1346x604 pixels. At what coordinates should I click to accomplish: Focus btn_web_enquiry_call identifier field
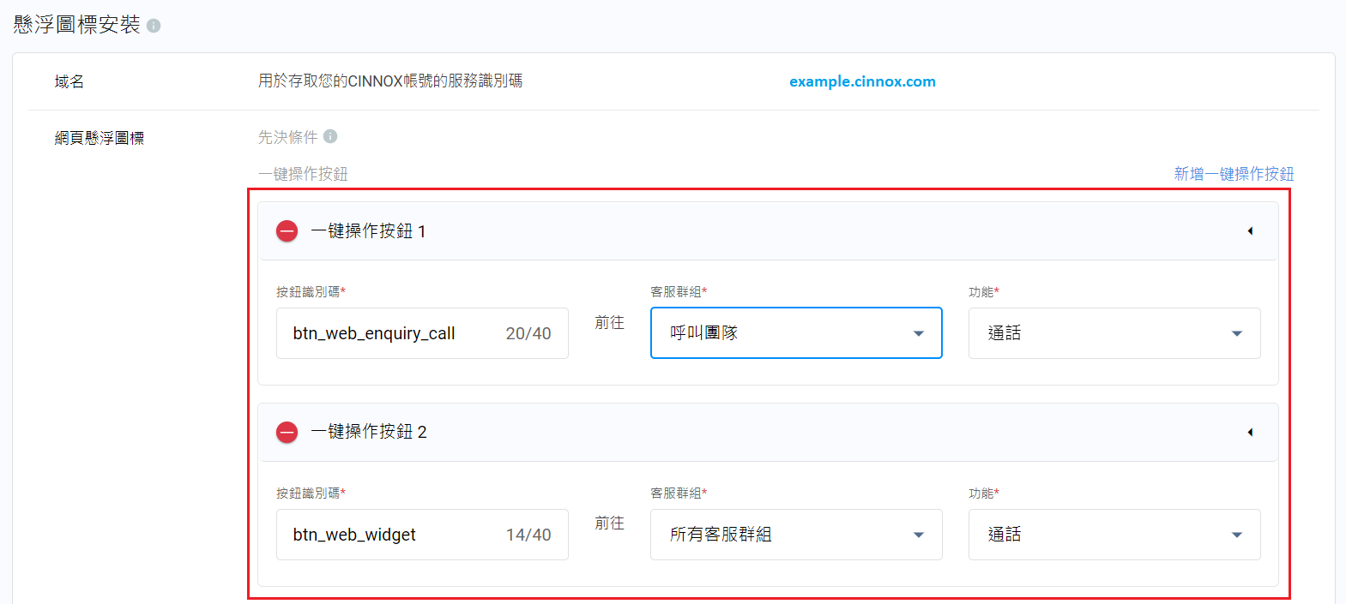[x=422, y=333]
